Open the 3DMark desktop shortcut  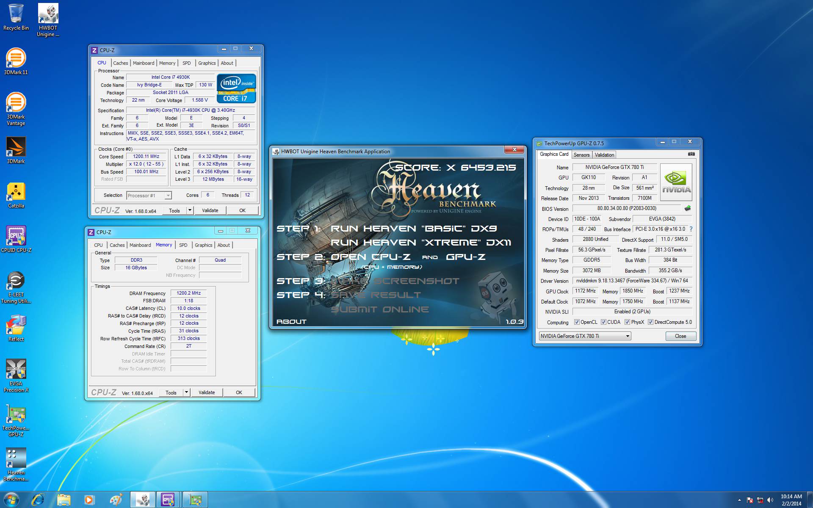(x=16, y=150)
